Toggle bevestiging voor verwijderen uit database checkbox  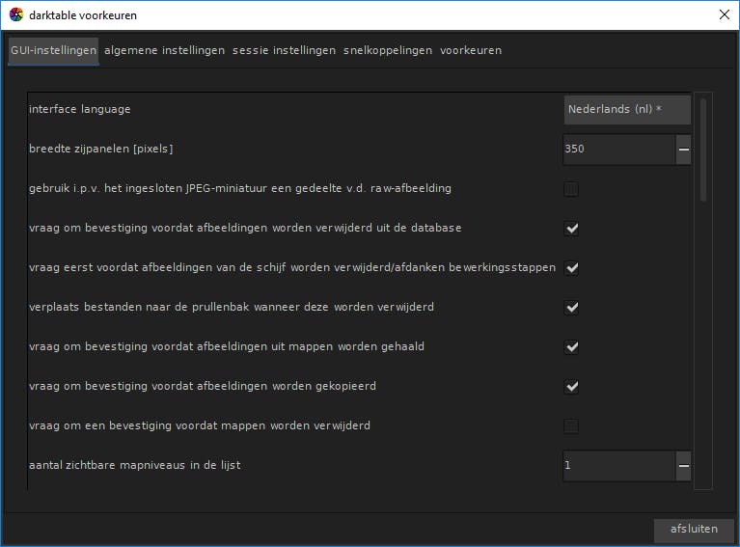(571, 229)
